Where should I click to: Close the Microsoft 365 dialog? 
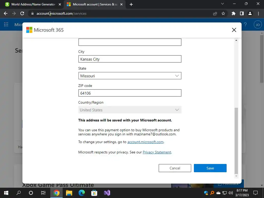point(234,30)
